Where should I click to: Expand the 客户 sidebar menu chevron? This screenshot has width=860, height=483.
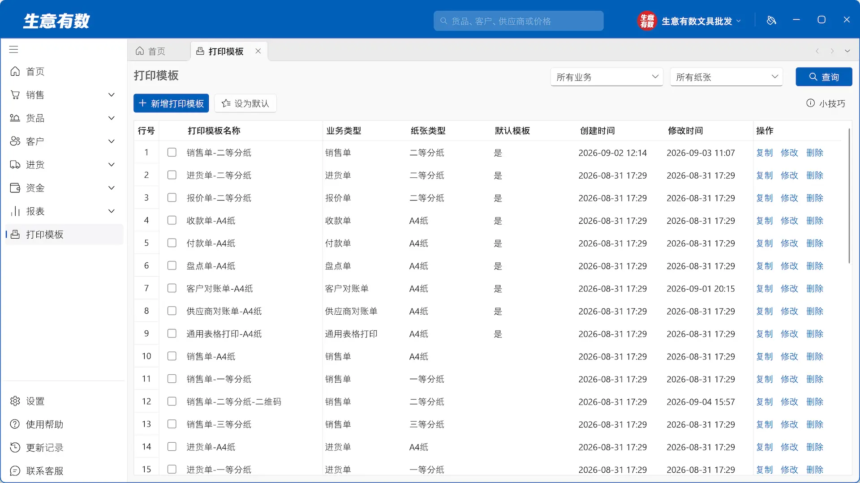coord(112,141)
